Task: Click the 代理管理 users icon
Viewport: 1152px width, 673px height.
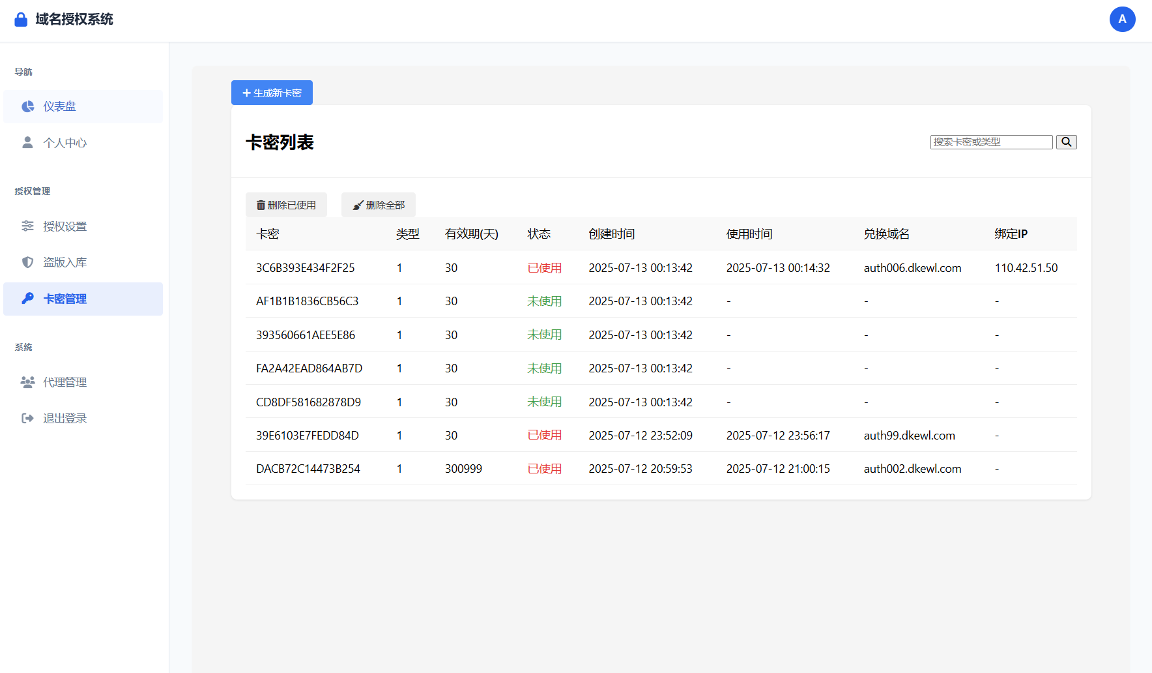Action: click(27, 382)
